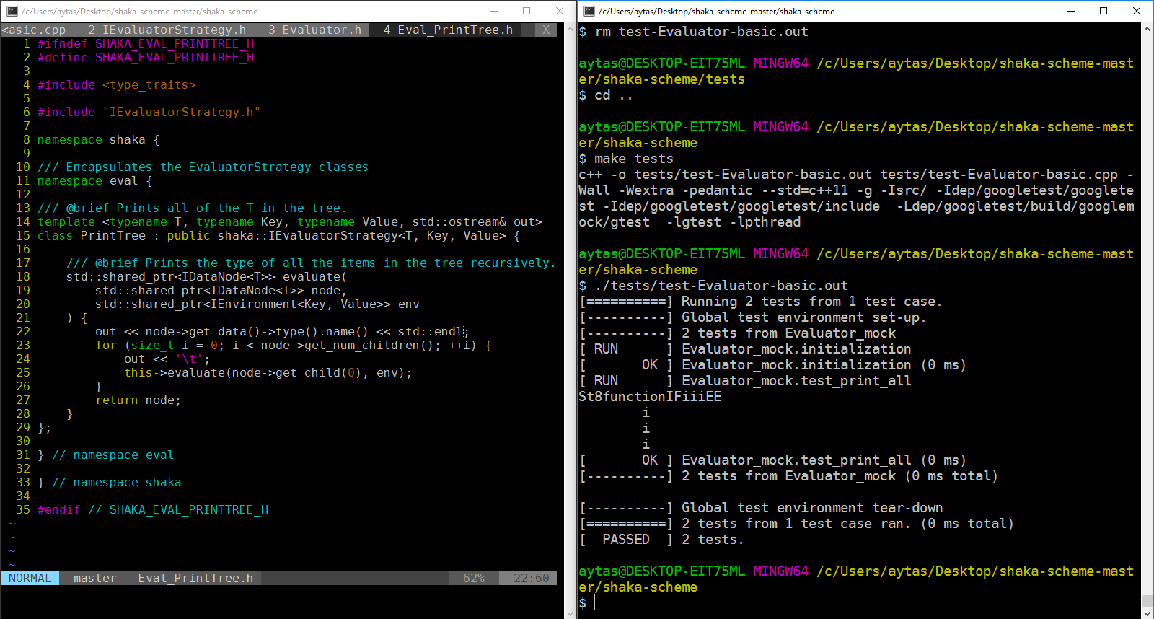Viewport: 1154px width, 619px height.
Task: Click the 62% position indicator in statusline
Action: coord(474,578)
